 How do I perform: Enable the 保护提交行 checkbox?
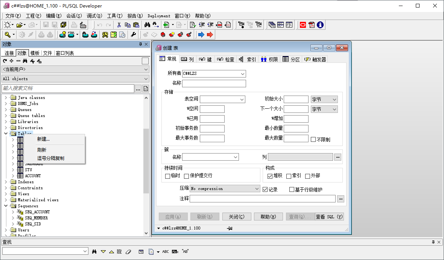[186, 176]
